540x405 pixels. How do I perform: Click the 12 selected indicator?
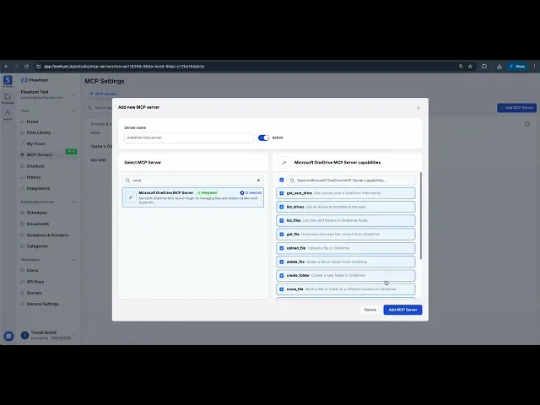click(251, 193)
